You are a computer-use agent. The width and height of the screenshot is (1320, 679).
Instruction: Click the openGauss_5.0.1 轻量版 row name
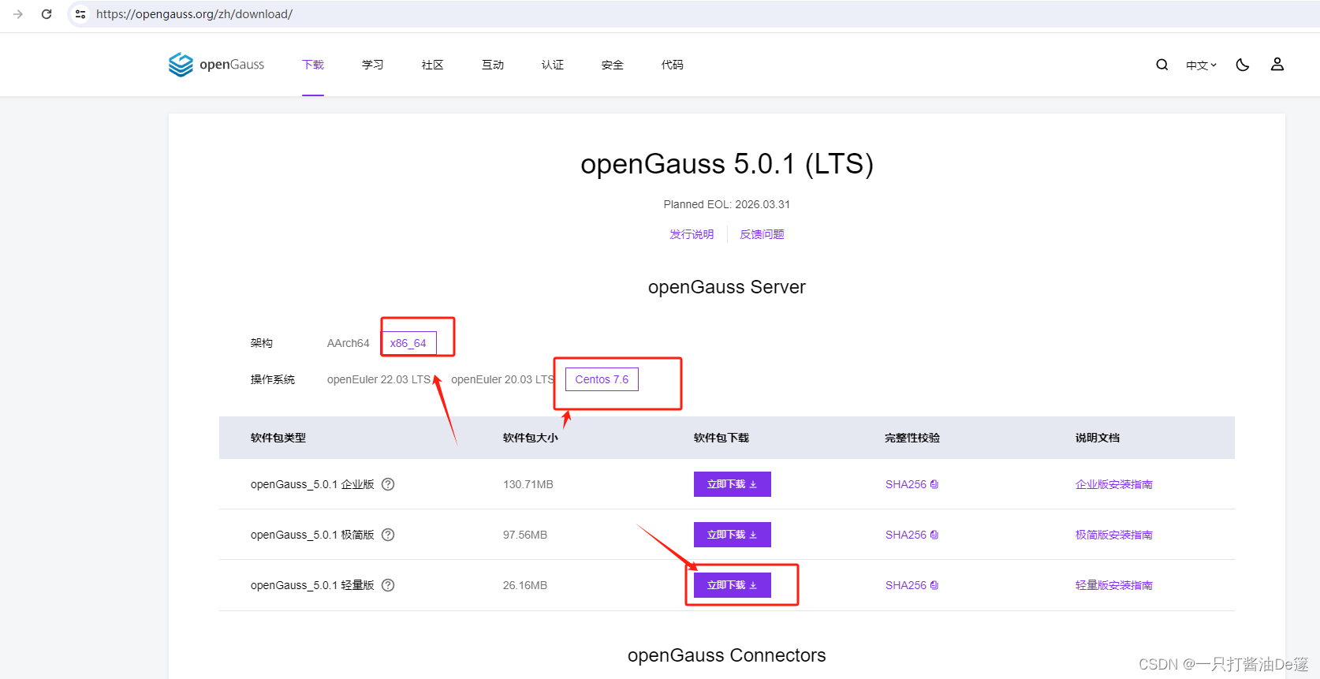tap(312, 585)
